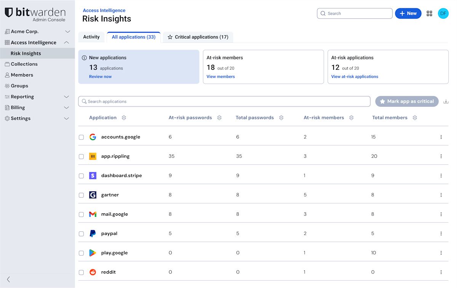457x288 pixels.
Task: Tick the checkbox for reddit
Action: tap(81, 272)
